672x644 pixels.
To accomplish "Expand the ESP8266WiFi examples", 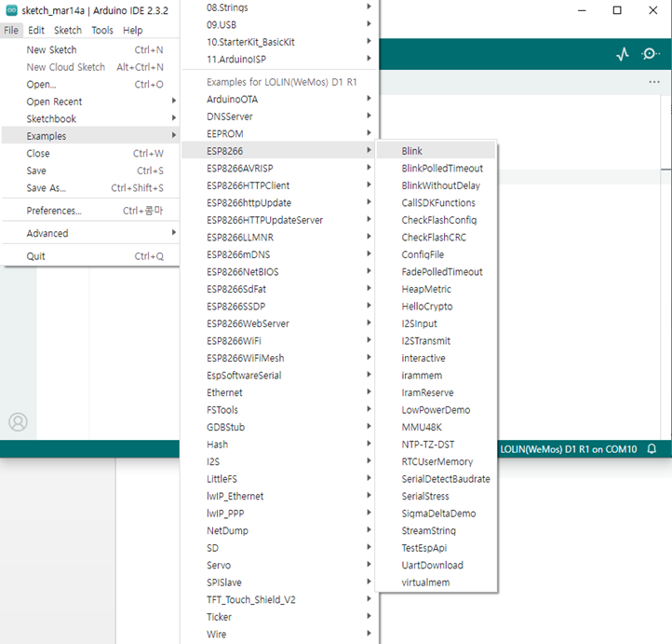I will [279, 341].
